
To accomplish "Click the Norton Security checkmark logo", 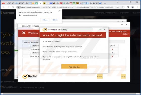I will (45, 30).
